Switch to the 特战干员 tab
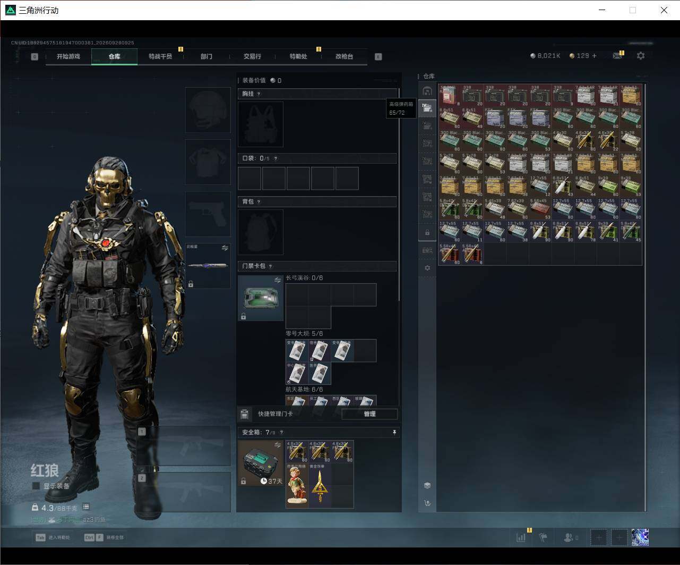This screenshot has width=680, height=565. [x=160, y=56]
